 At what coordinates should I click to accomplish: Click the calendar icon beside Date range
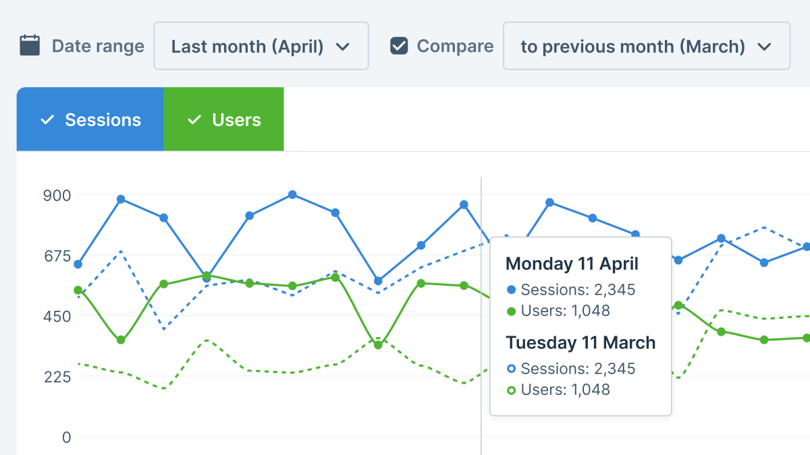(x=30, y=46)
